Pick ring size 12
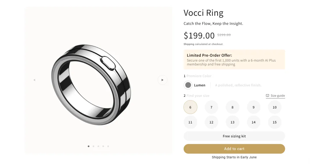This screenshot has height=164, width=310. (x=211, y=122)
